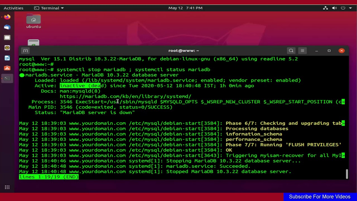Minimize the terminal window

tap(317, 51)
